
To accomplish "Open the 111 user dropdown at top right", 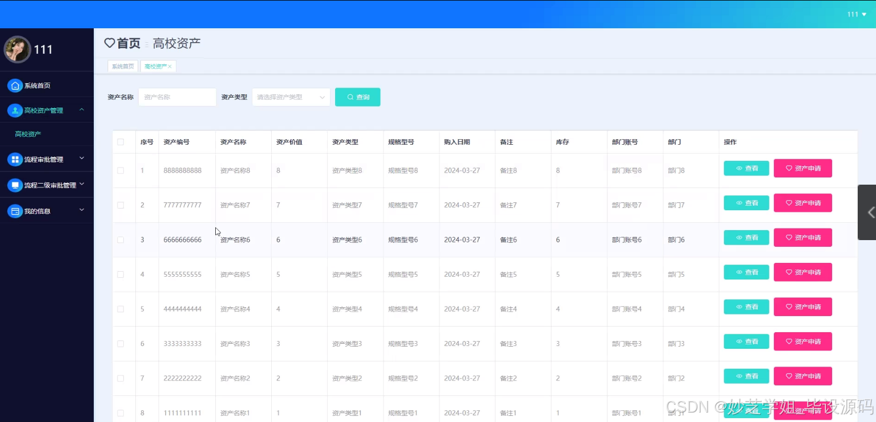I will click(857, 14).
